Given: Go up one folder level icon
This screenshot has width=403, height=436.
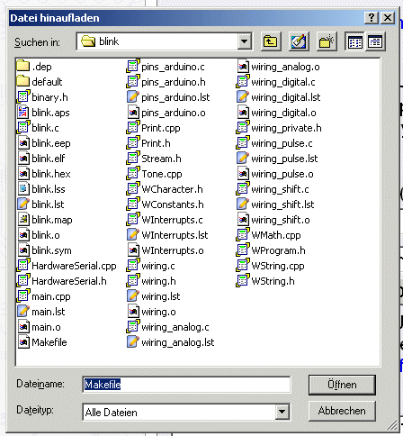Looking at the screenshot, I should pos(271,41).
